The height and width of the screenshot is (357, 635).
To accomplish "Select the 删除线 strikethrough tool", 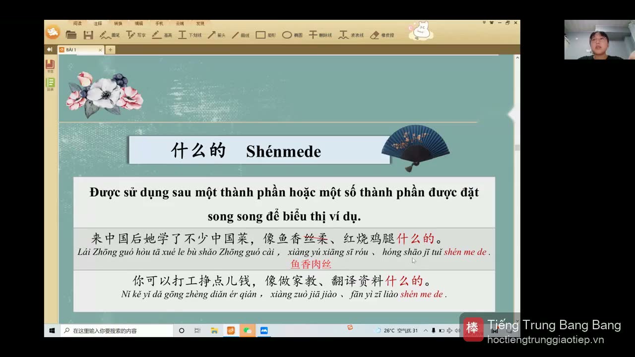I will 320,35.
